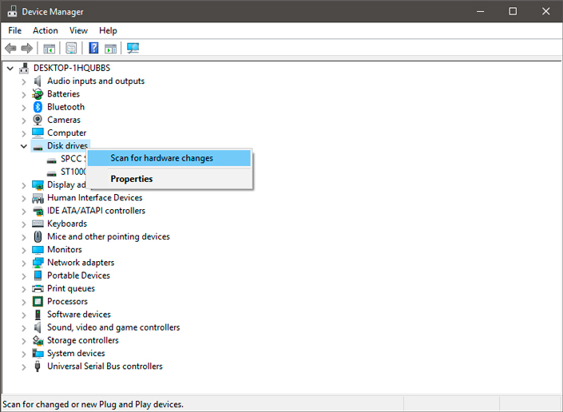Click the Mice and other pointing devices icon
Image resolution: width=563 pixels, height=412 pixels.
(38, 236)
